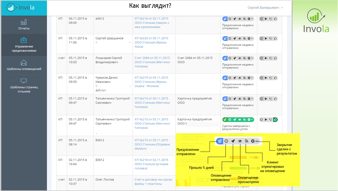Open link КП №219 Фрезы Osawa - Япония
The width and height of the screenshot is (338, 191).
tap(151, 82)
